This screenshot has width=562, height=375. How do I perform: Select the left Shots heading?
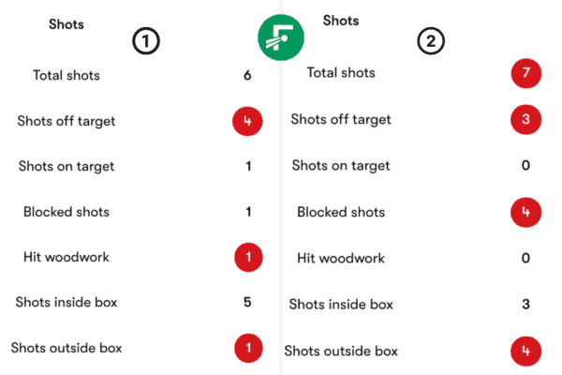[x=67, y=24]
